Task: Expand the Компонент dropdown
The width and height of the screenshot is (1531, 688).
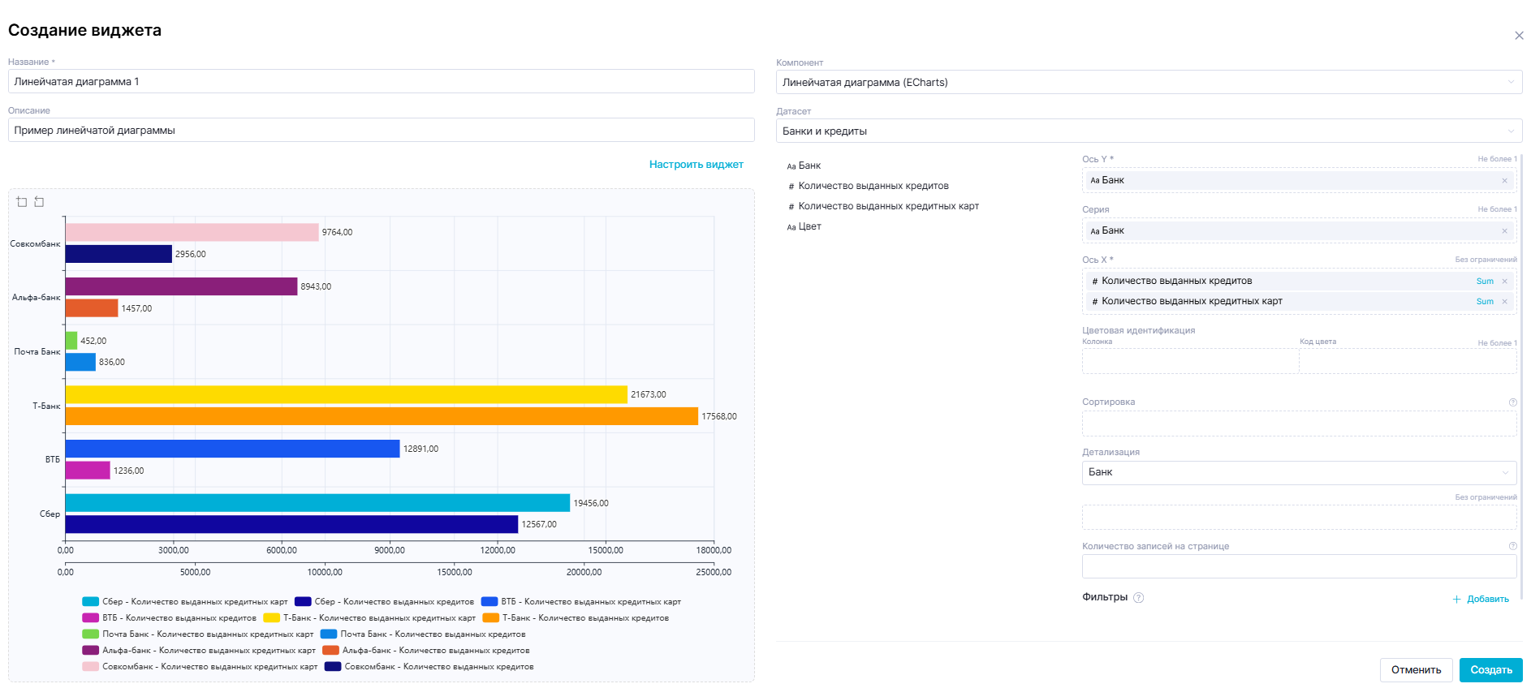Action: click(1149, 82)
